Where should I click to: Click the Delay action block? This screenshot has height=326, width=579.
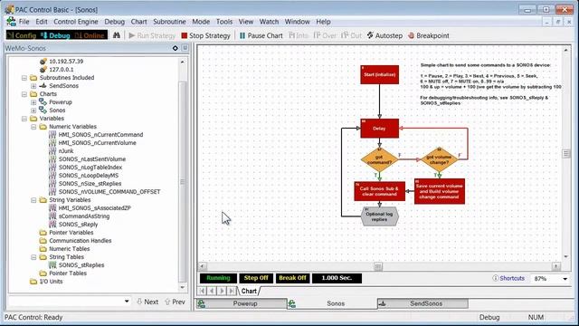pos(379,129)
